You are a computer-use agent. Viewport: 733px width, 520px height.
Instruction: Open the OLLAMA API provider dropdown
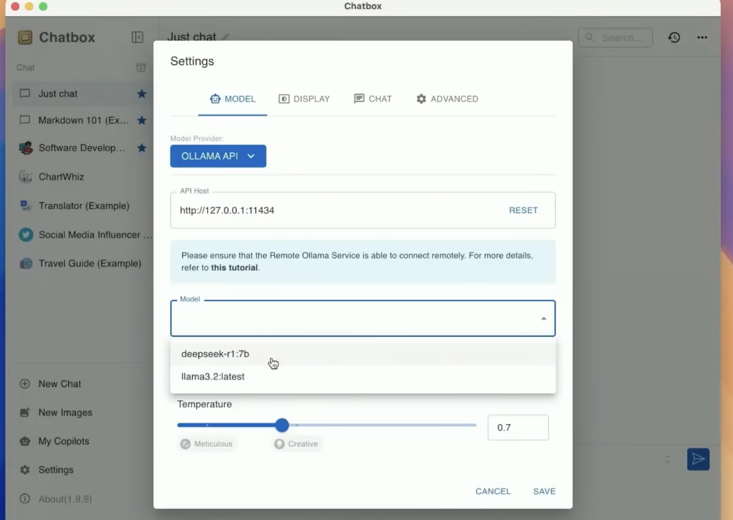click(218, 156)
